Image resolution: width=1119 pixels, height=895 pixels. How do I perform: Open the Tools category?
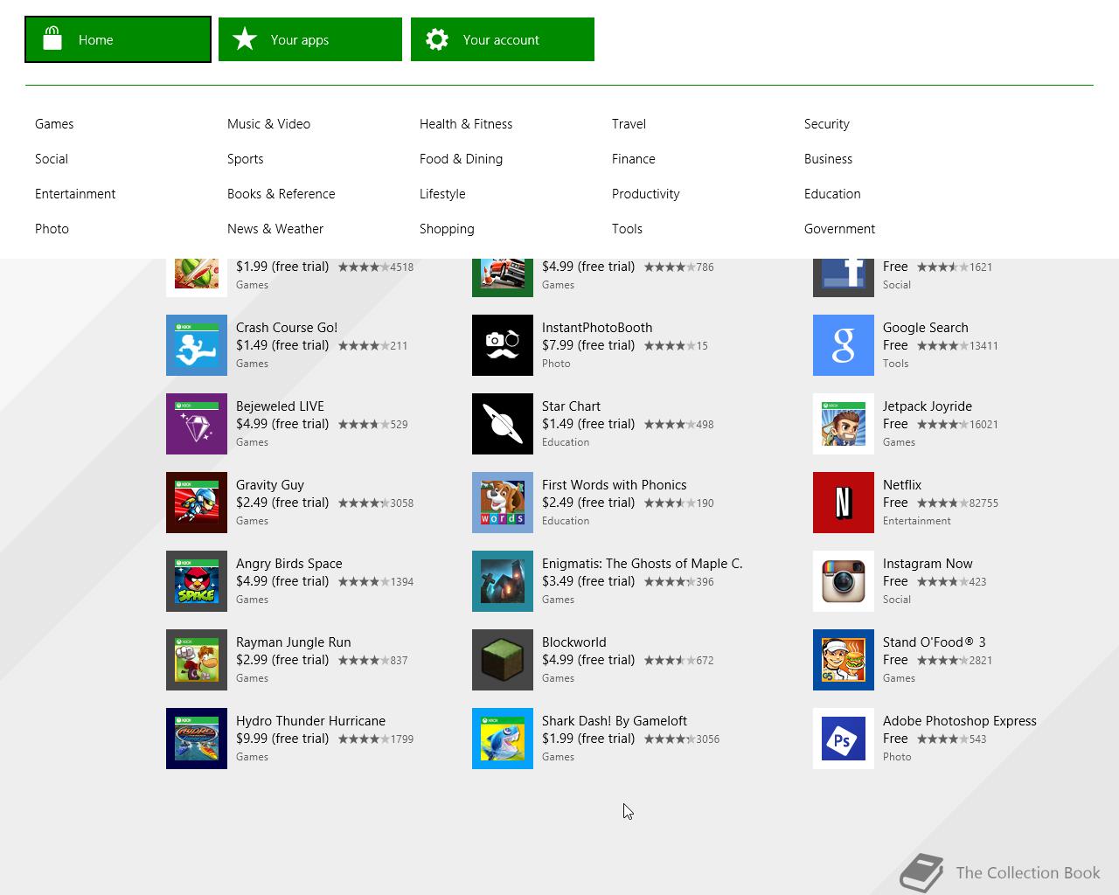627,229
